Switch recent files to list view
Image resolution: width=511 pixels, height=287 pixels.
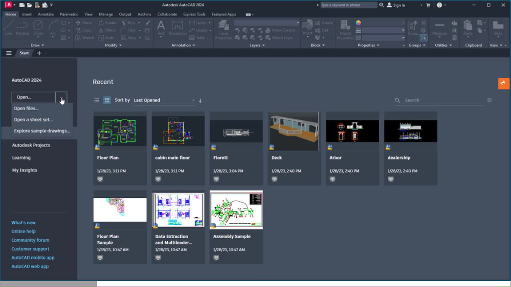tap(96, 100)
